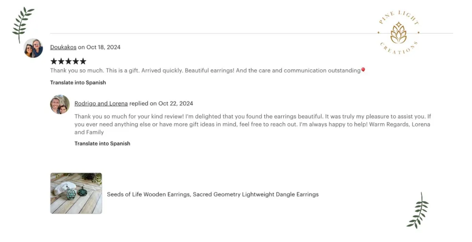The width and height of the screenshot is (472, 242).
Task: Select the fifth rating star
Action: [83, 61]
